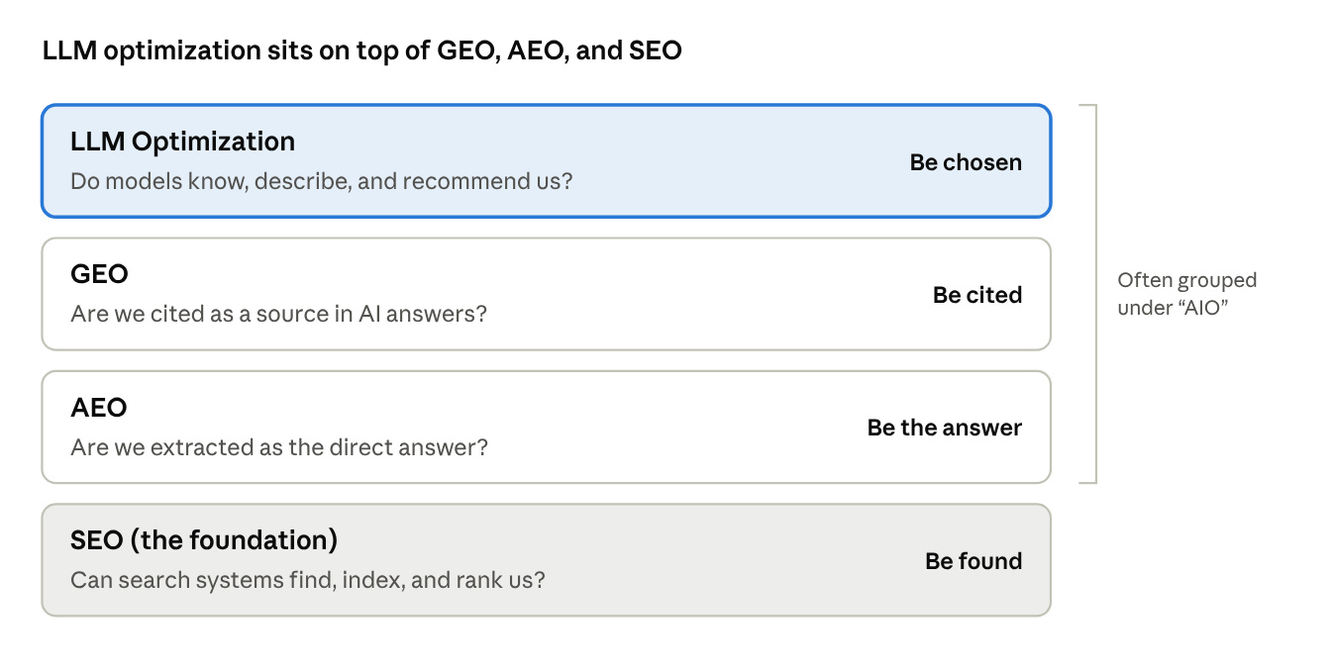
Task: Click the grouping bracket beside the cards
Action: (x=1088, y=294)
